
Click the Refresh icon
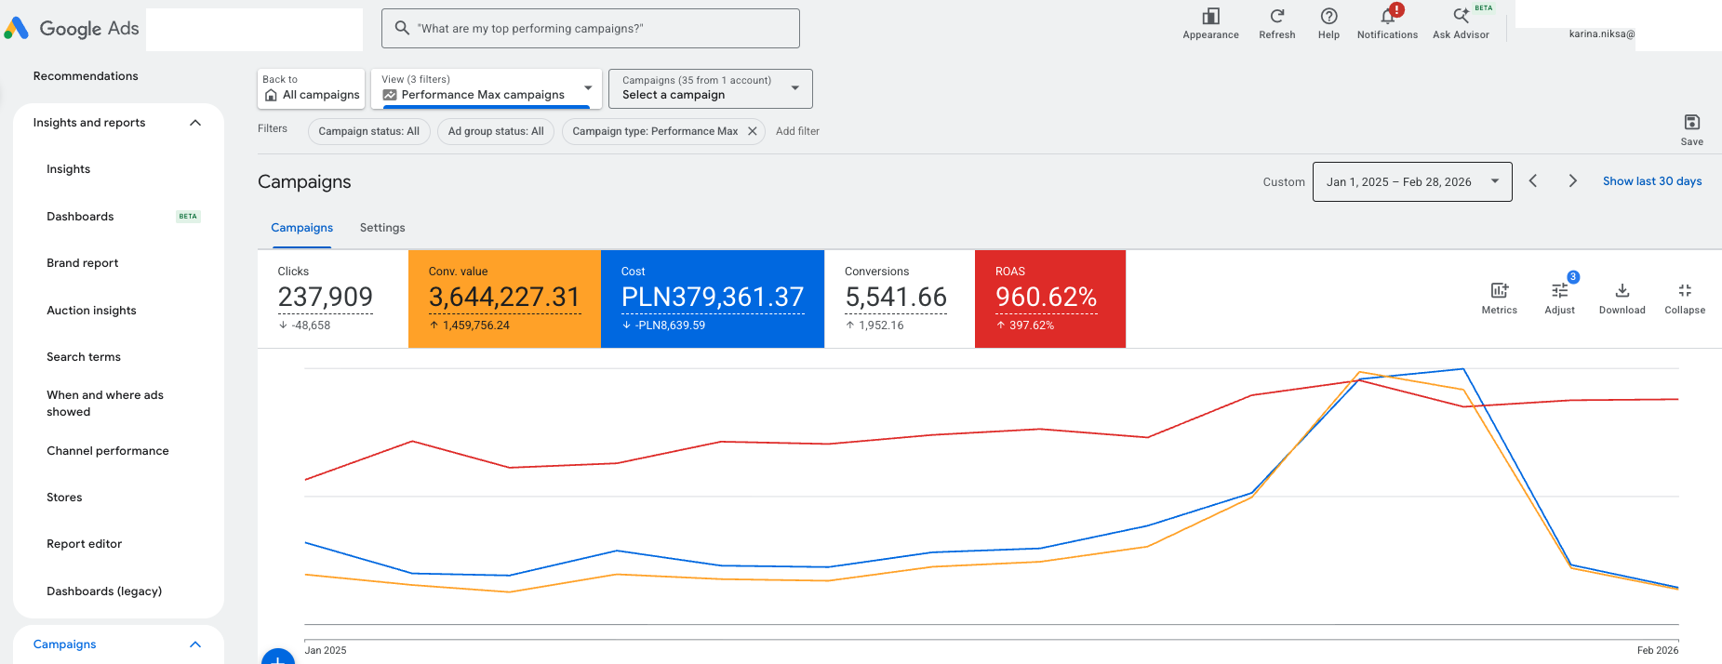click(1276, 16)
